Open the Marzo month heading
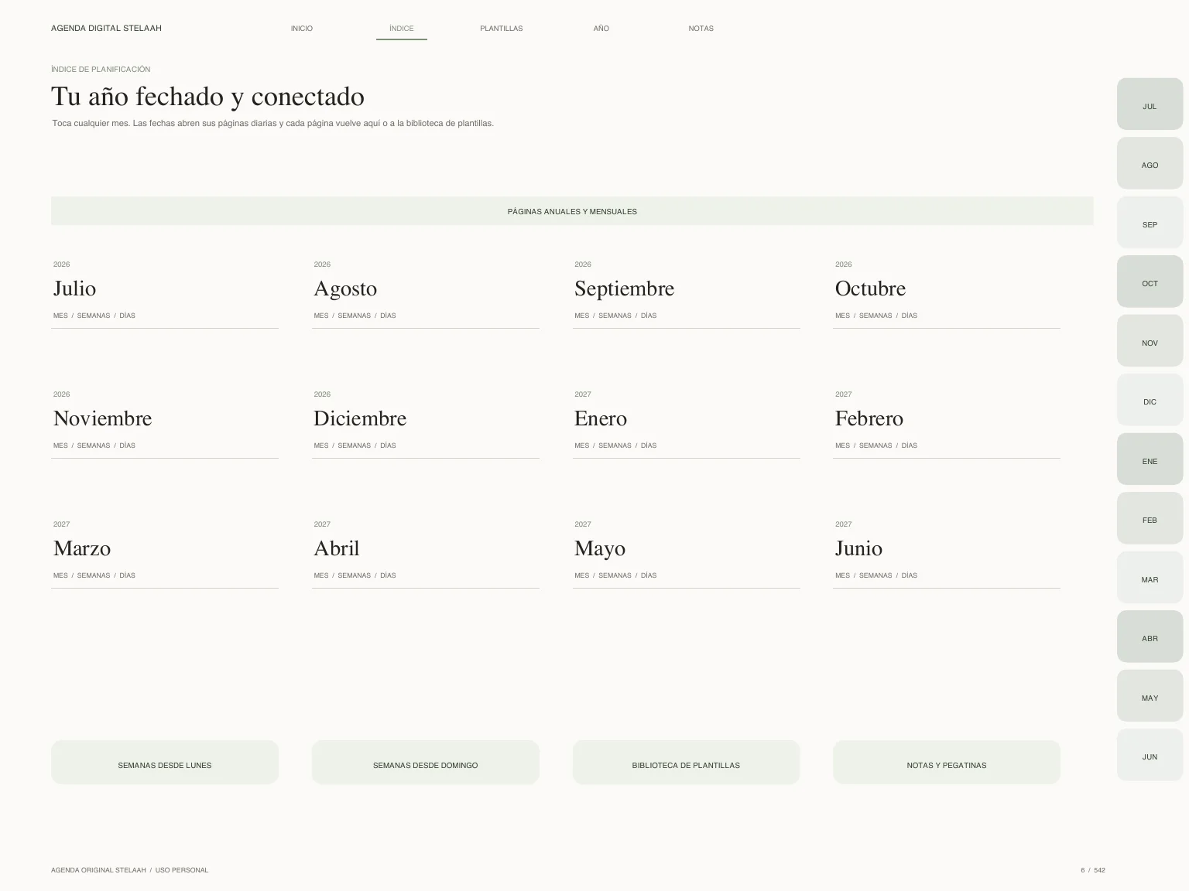This screenshot has width=1189, height=891. 82,548
